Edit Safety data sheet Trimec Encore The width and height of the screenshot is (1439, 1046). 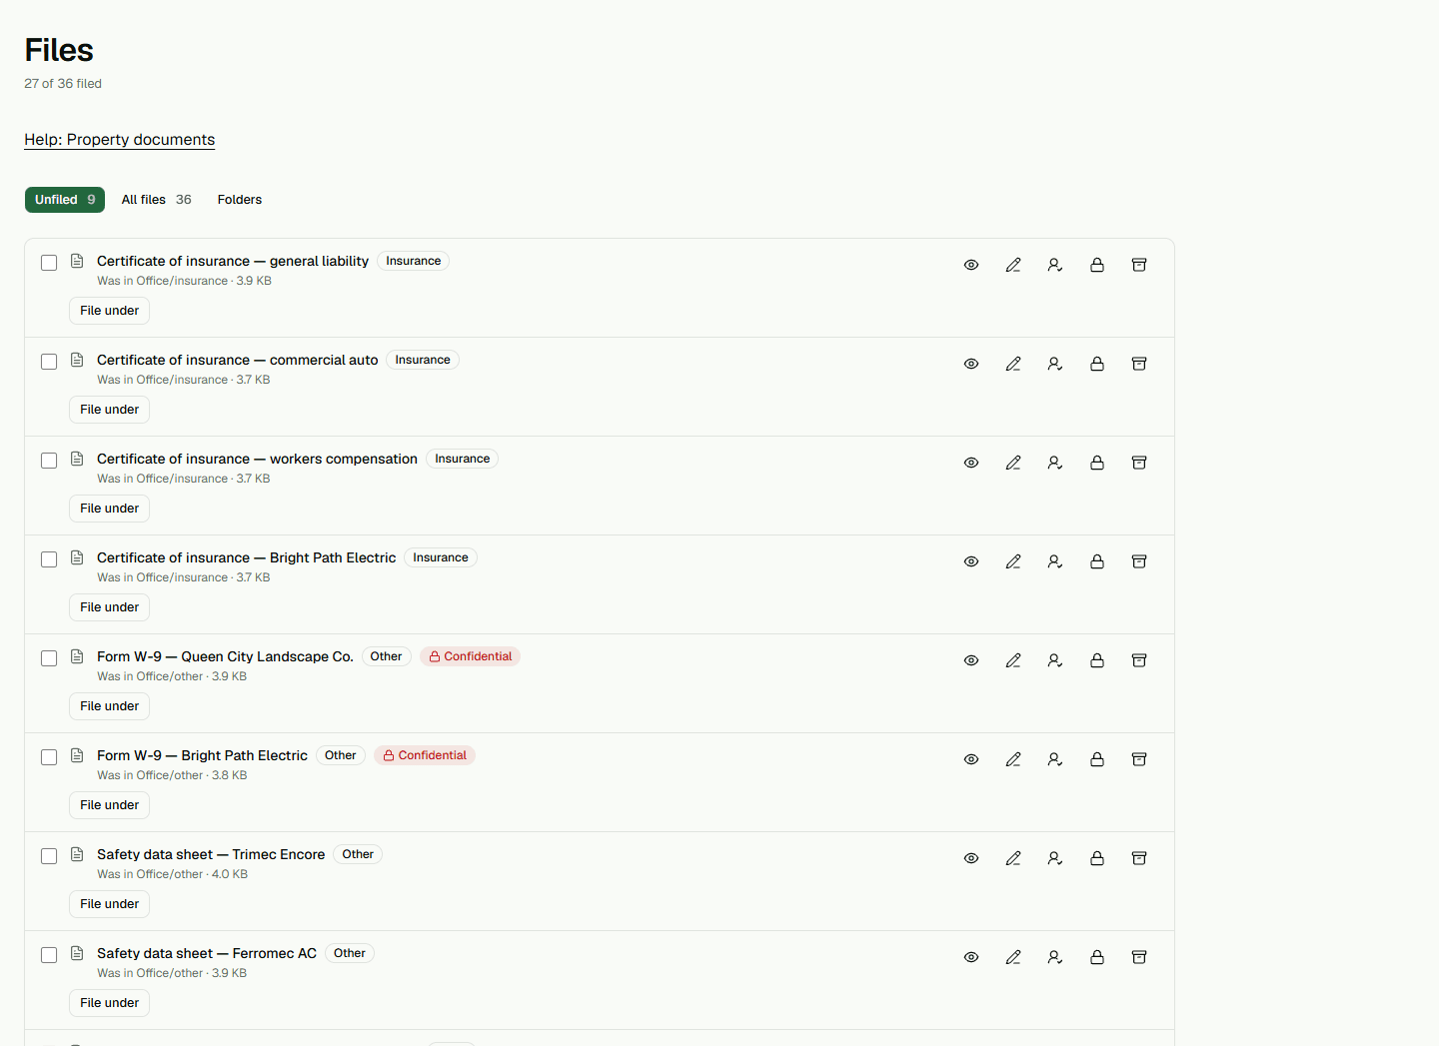pyautogui.click(x=1013, y=858)
